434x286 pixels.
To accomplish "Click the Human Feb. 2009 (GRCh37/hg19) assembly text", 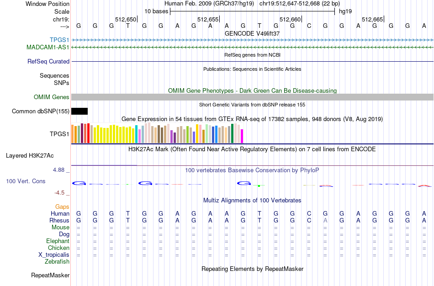I will 209,4.
